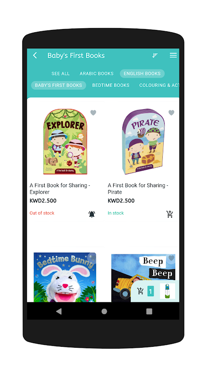
Task: Tap the Android home navigation button
Action: point(104,311)
